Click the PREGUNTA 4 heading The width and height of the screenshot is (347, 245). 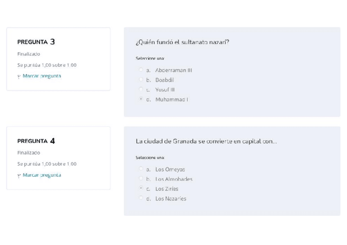click(x=36, y=141)
